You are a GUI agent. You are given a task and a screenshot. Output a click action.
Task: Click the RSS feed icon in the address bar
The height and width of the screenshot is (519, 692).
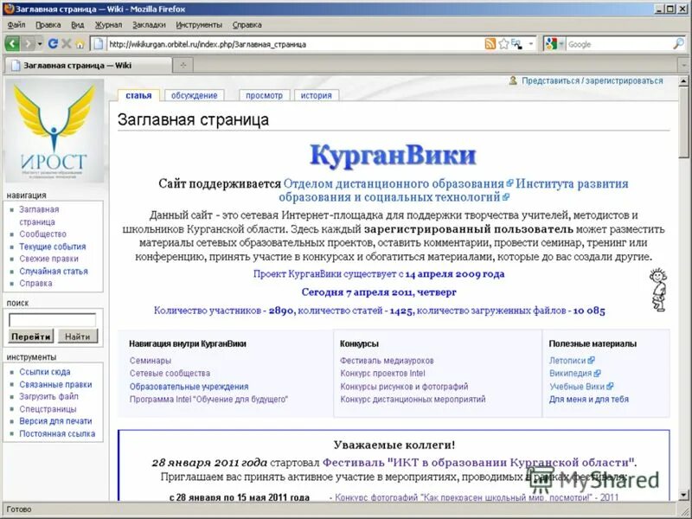click(491, 43)
